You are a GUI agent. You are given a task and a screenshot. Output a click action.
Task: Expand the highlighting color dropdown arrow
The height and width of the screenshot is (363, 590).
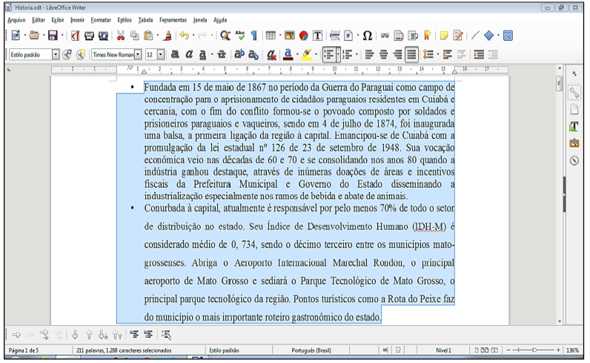(316, 55)
